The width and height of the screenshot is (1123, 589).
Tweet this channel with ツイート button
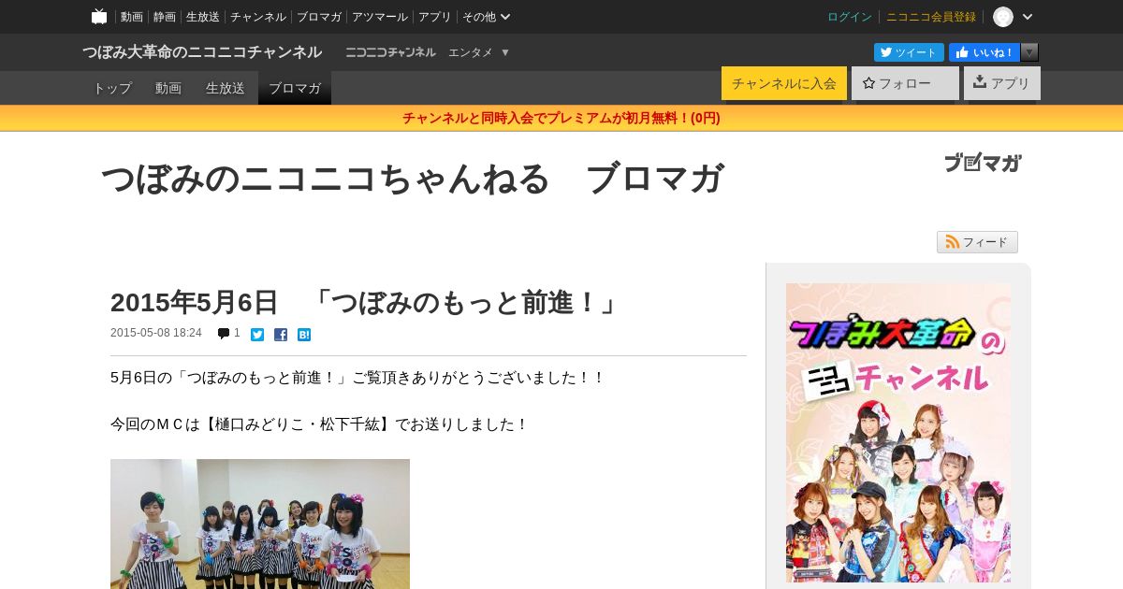(909, 52)
